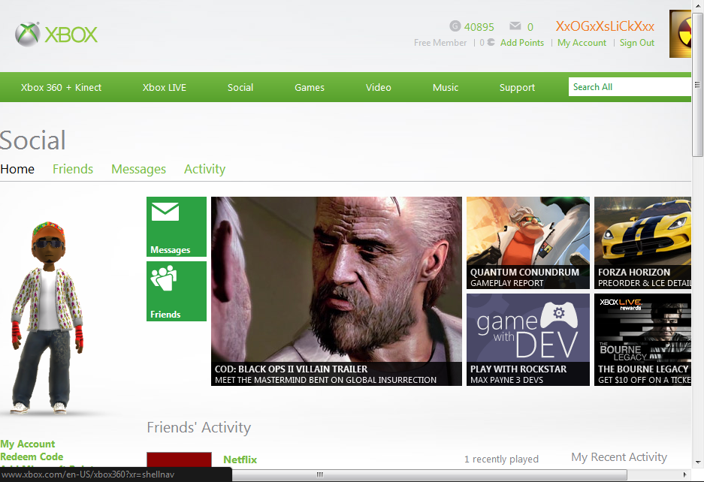Open the COD Black Ops II Villain Trailer
Image resolution: width=704 pixels, height=482 pixels.
[337, 291]
